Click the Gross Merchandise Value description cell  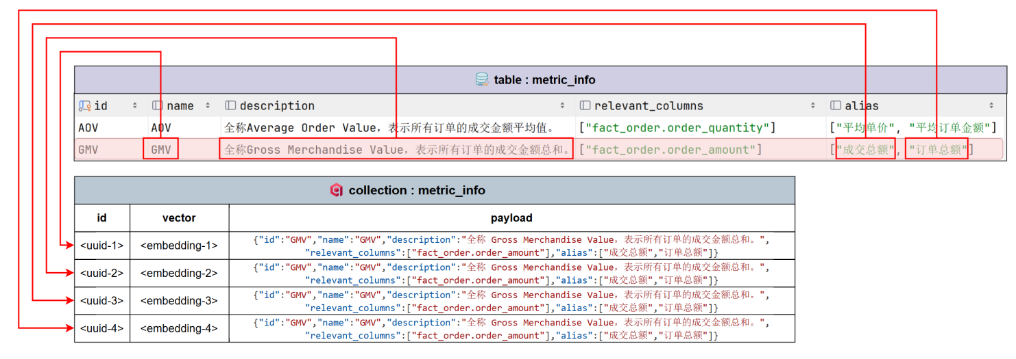pos(397,150)
